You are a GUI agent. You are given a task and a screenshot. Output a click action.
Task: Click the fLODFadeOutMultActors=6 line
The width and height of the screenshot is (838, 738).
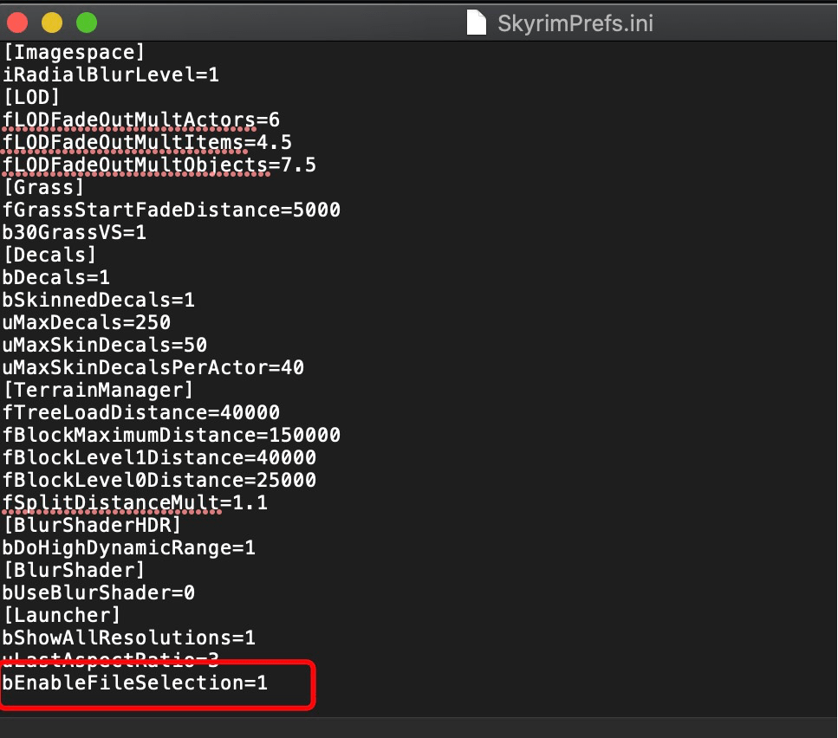pyautogui.click(x=141, y=120)
